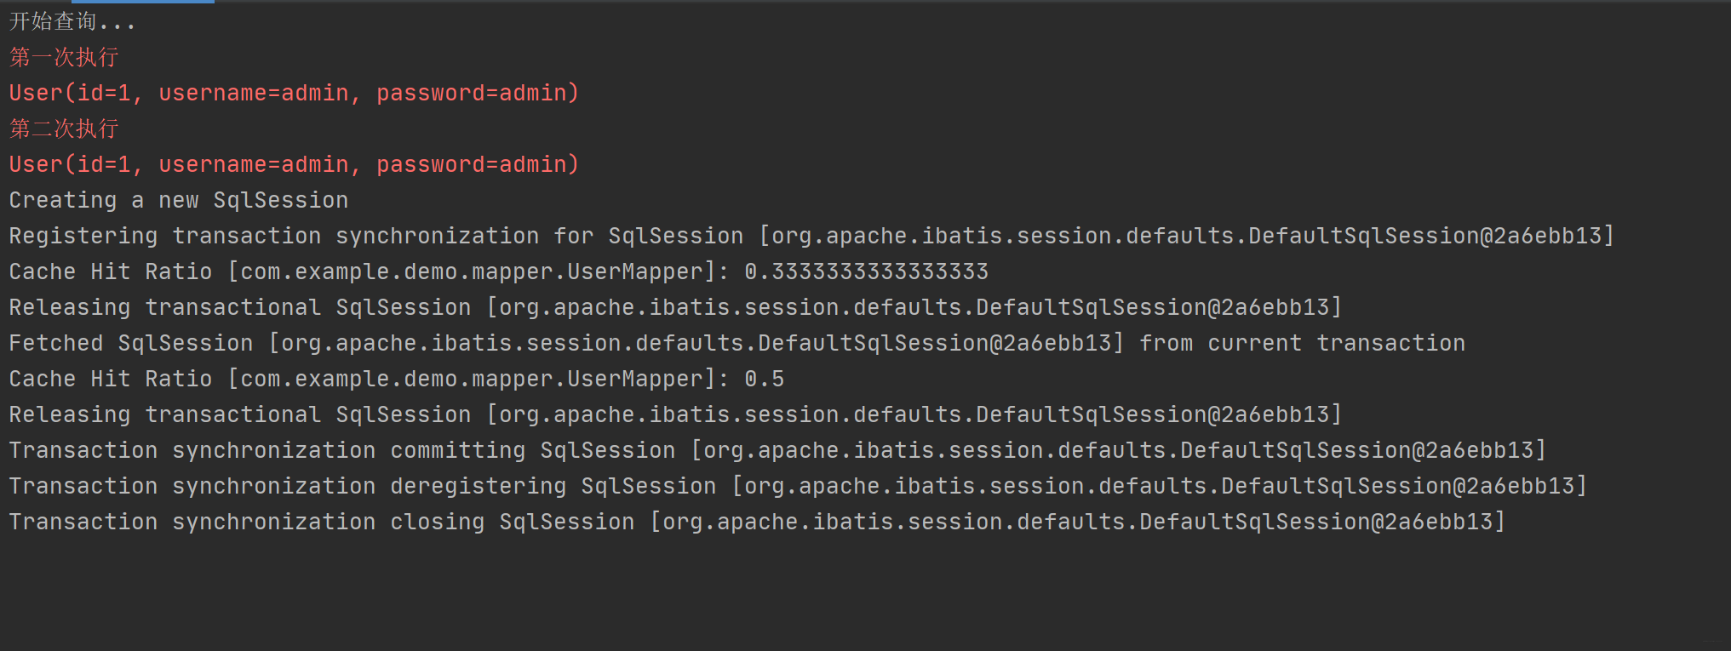
Task: Click 'DefaultSqlSession@2a6ebb13' in the Registering line
Action: click(x=1425, y=236)
